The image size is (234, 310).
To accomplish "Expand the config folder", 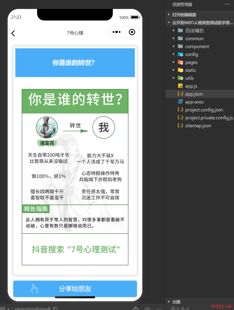I will (x=191, y=54).
